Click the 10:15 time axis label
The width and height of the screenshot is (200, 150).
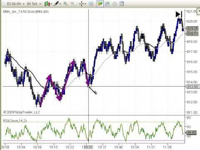click(x=53, y=147)
